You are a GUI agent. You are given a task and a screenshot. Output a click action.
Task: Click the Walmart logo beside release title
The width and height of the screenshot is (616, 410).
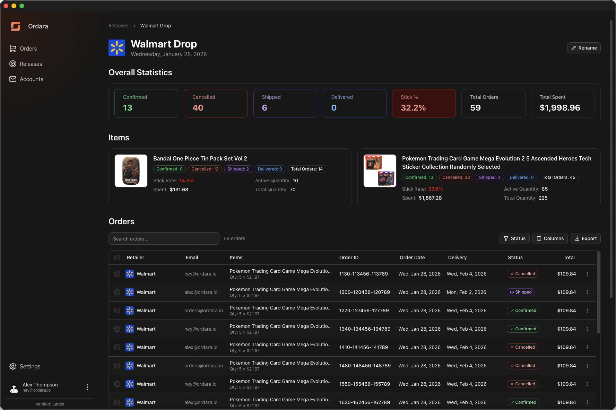tap(117, 48)
